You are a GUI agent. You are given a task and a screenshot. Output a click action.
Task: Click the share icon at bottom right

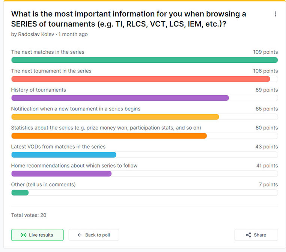coord(248,235)
